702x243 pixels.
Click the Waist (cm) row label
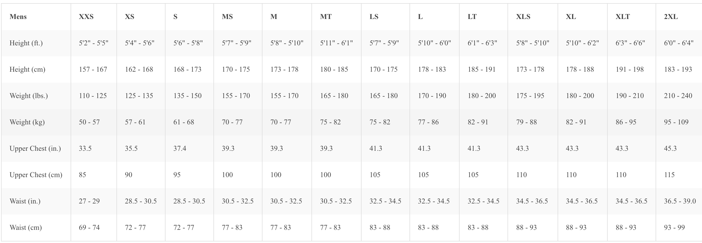coord(26,227)
